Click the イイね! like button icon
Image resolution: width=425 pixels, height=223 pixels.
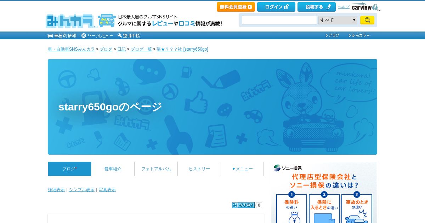pos(243,205)
